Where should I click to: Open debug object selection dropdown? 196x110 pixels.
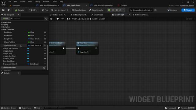click(x=141, y=10)
